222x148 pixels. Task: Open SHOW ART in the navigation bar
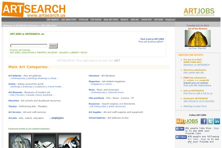tap(147, 20)
